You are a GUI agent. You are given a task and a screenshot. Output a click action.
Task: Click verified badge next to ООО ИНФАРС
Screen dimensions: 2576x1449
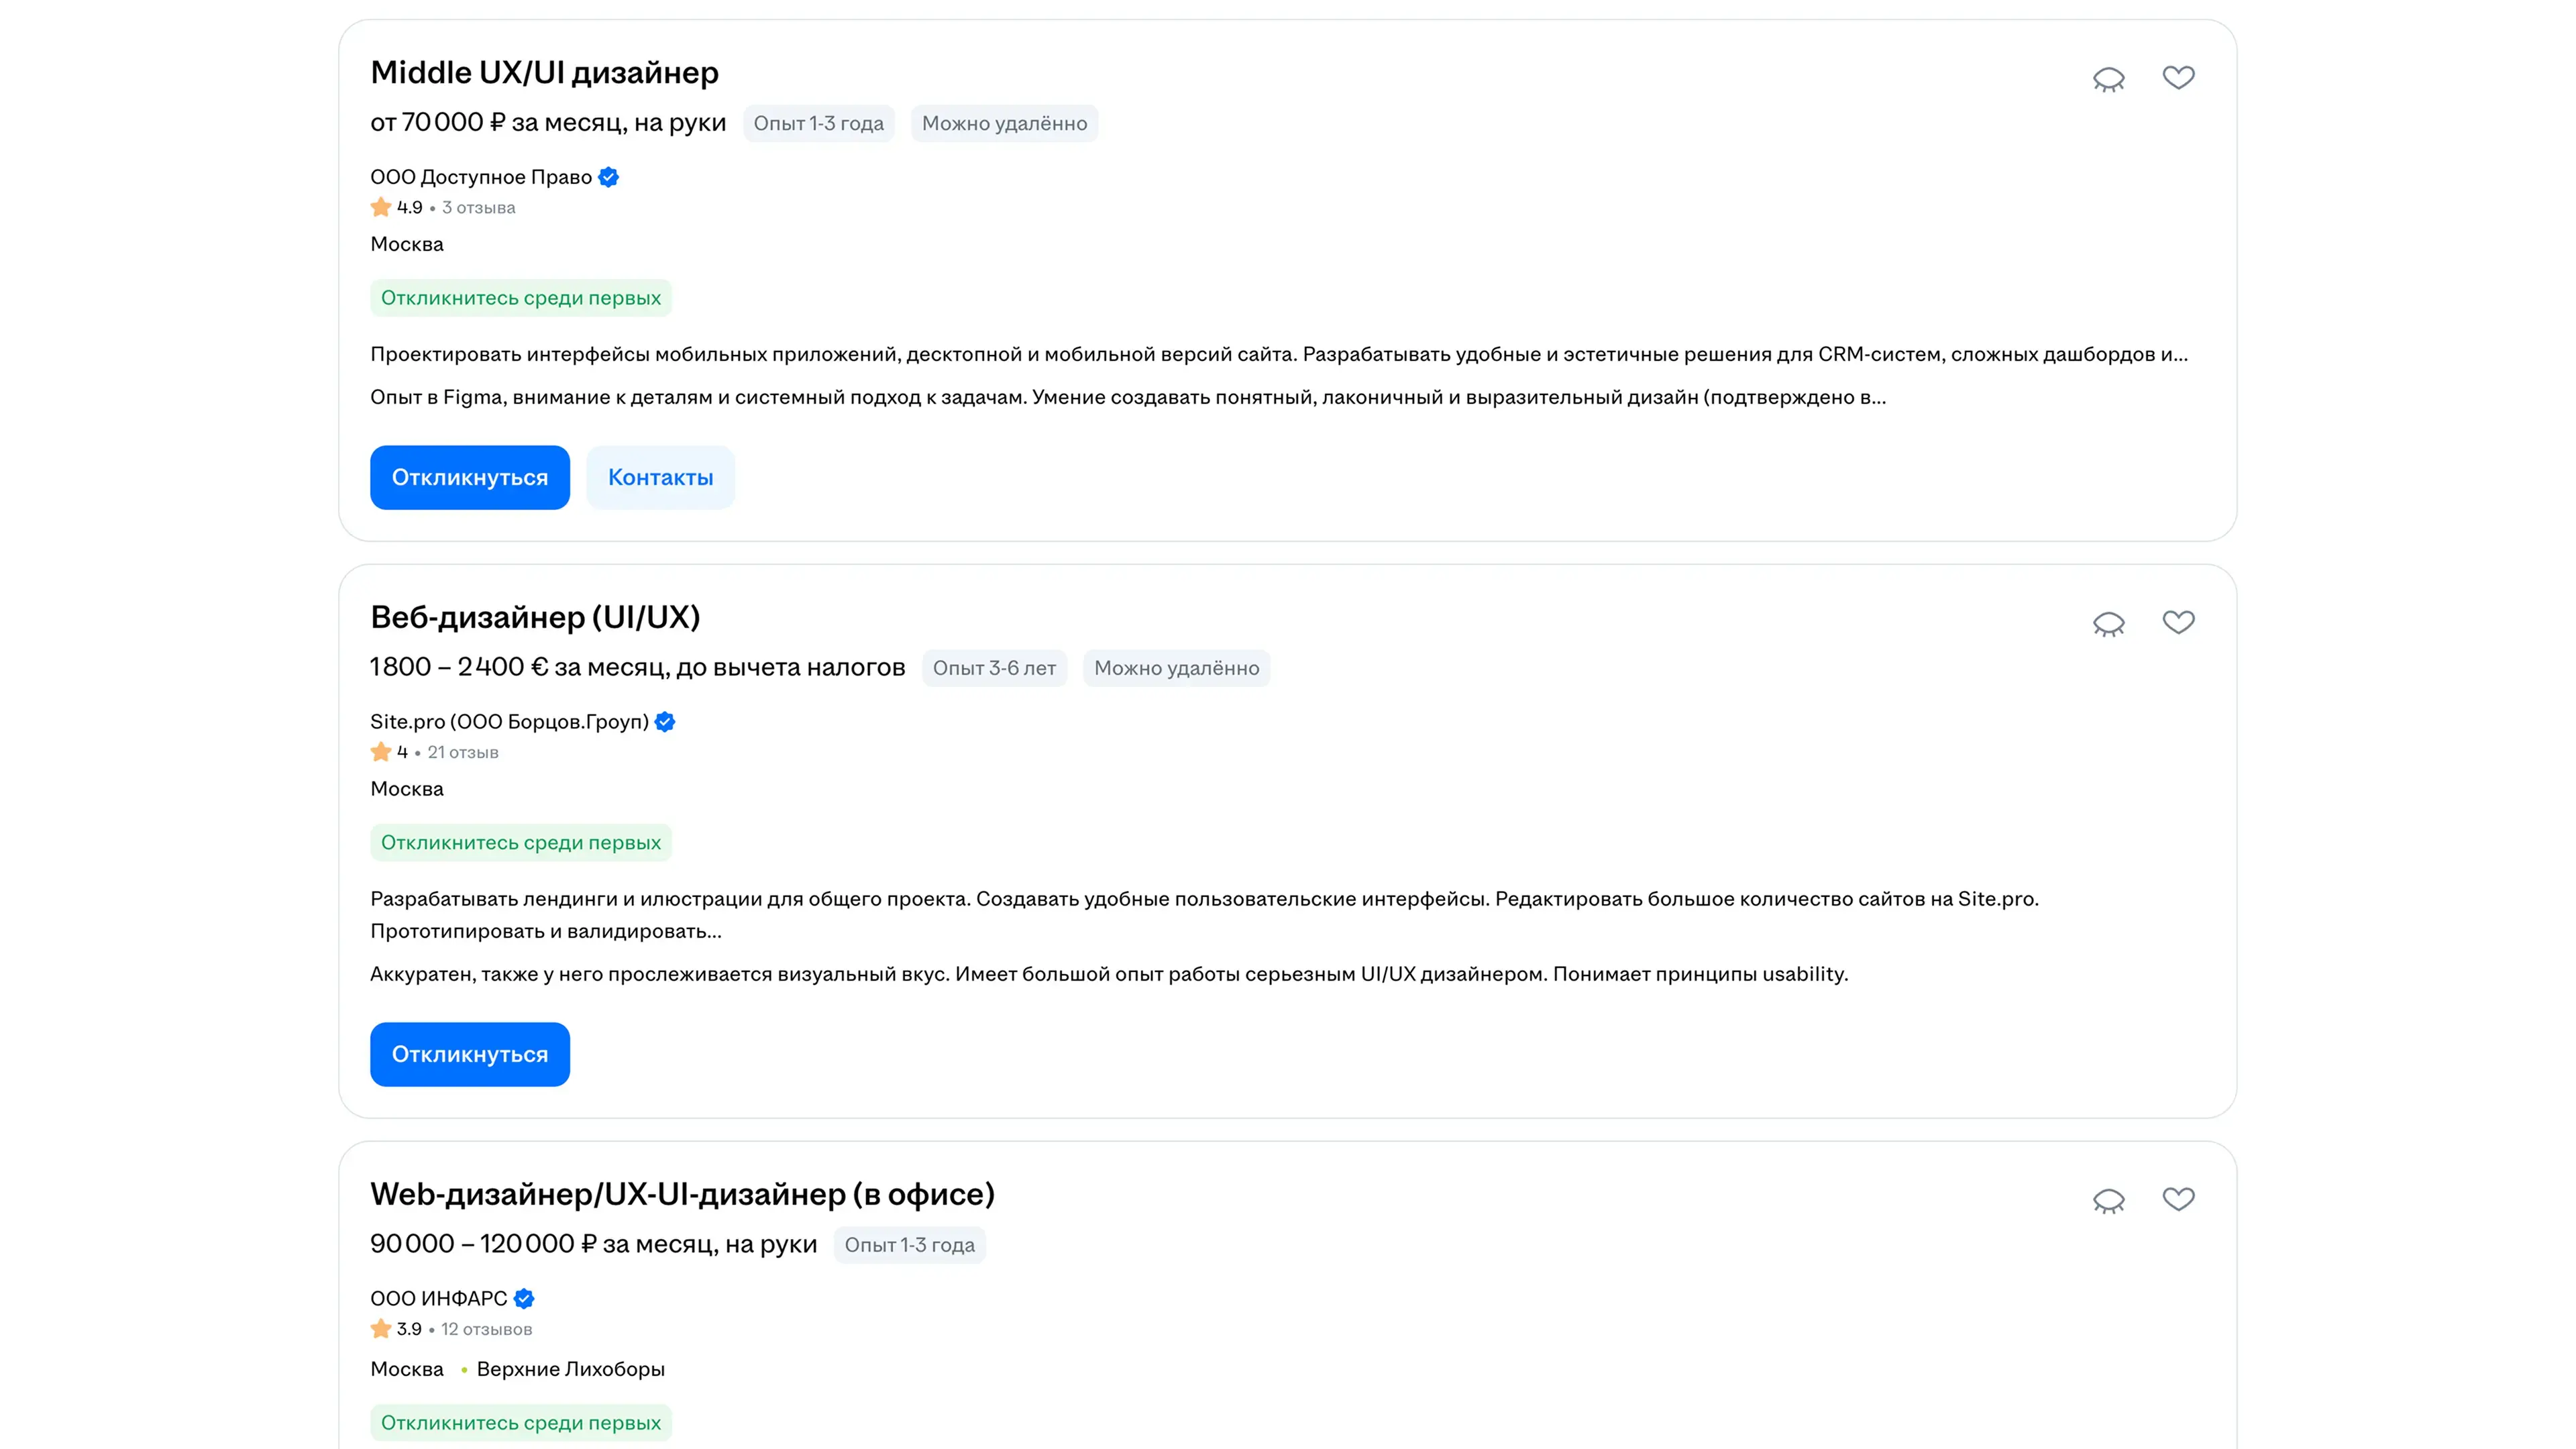coord(524,1299)
